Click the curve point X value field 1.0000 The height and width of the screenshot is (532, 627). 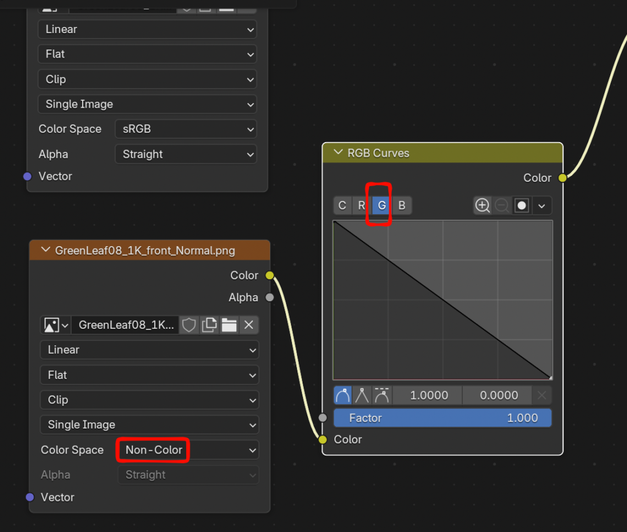click(x=428, y=395)
